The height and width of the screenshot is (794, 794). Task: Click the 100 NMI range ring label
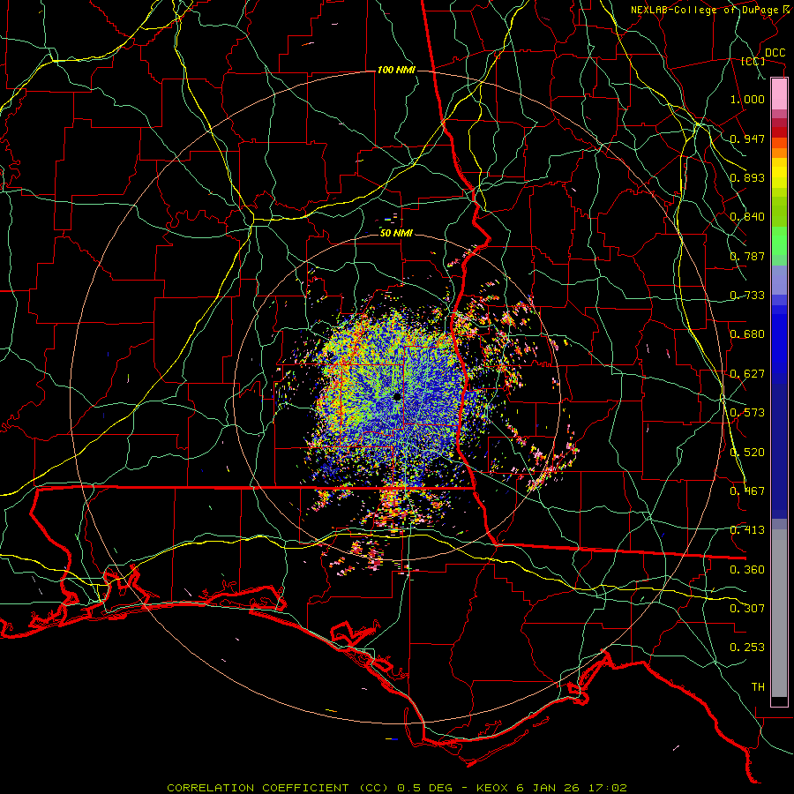(x=396, y=70)
